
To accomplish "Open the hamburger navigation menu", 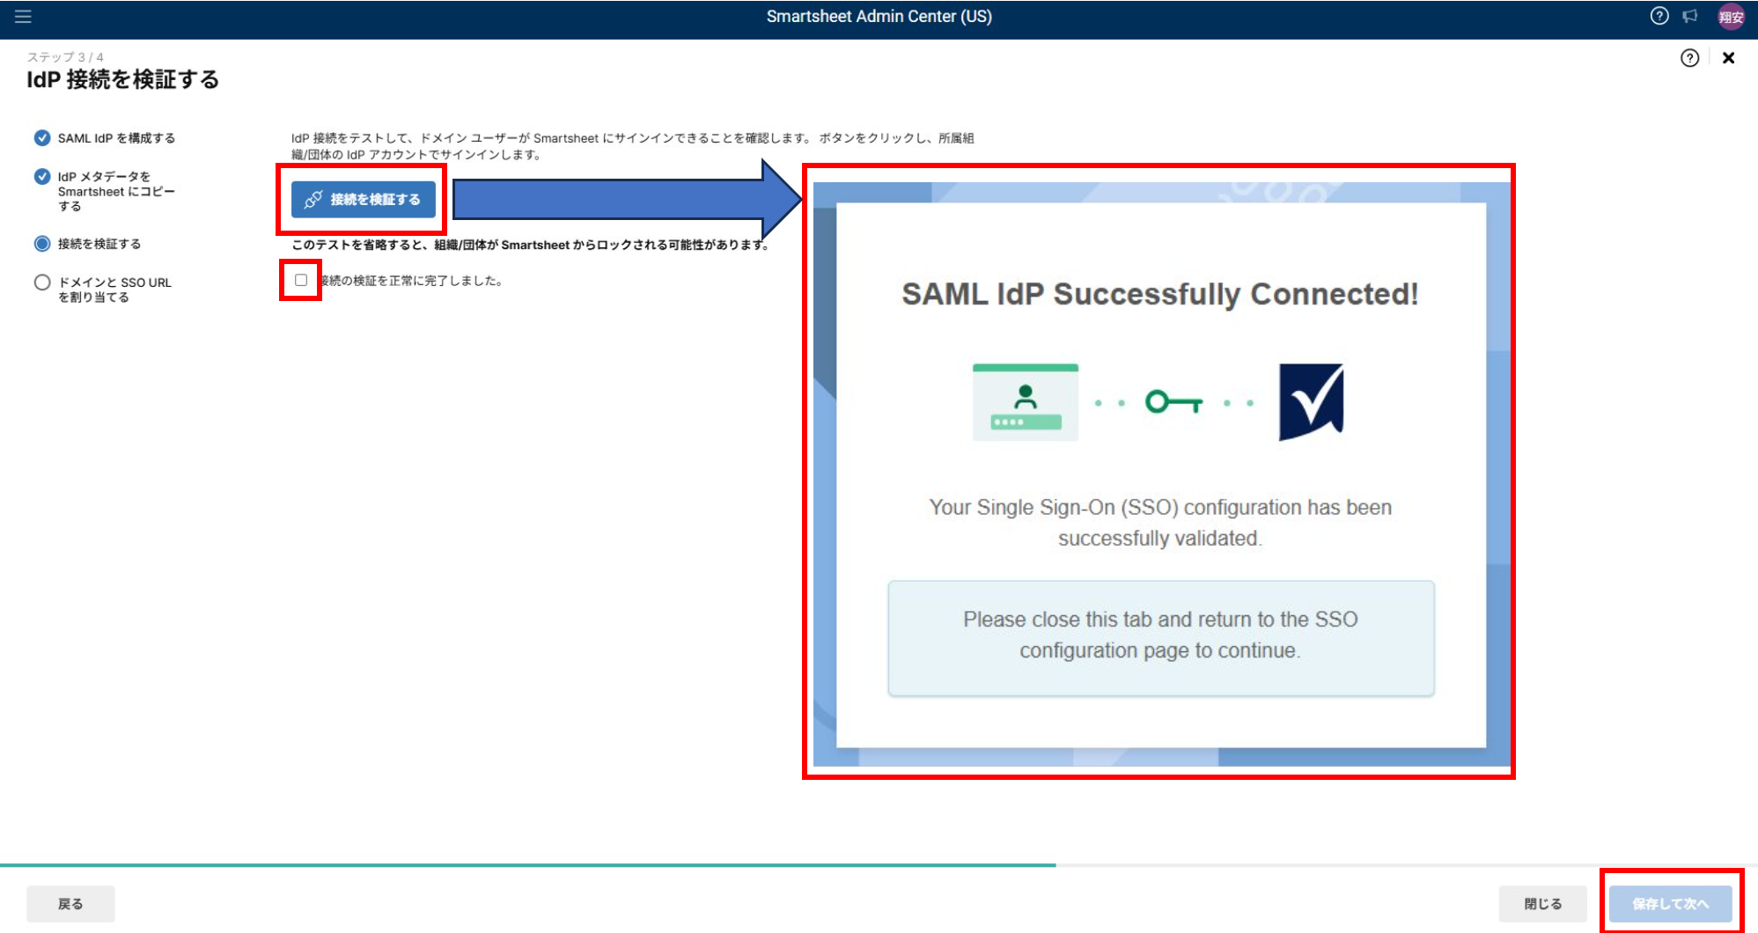I will (x=23, y=17).
